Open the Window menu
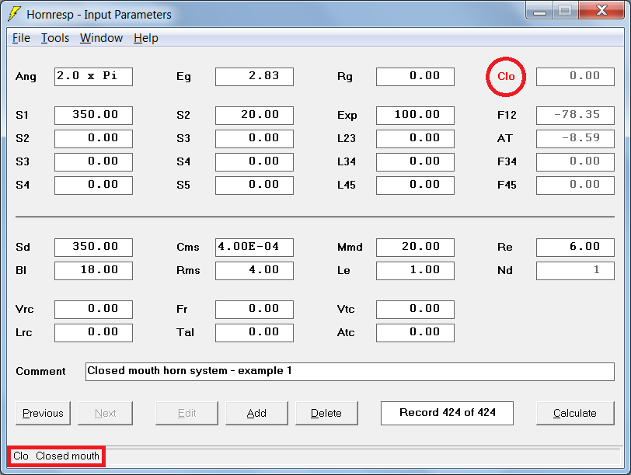This screenshot has height=475, width=631. 101,38
